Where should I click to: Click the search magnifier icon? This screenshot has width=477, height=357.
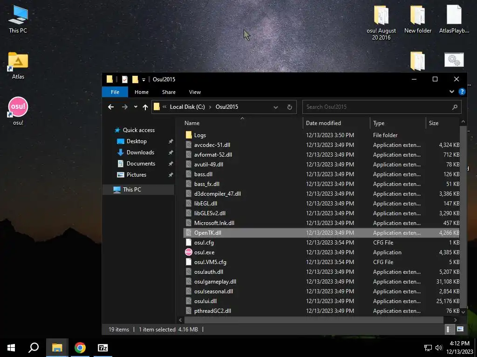click(455, 107)
